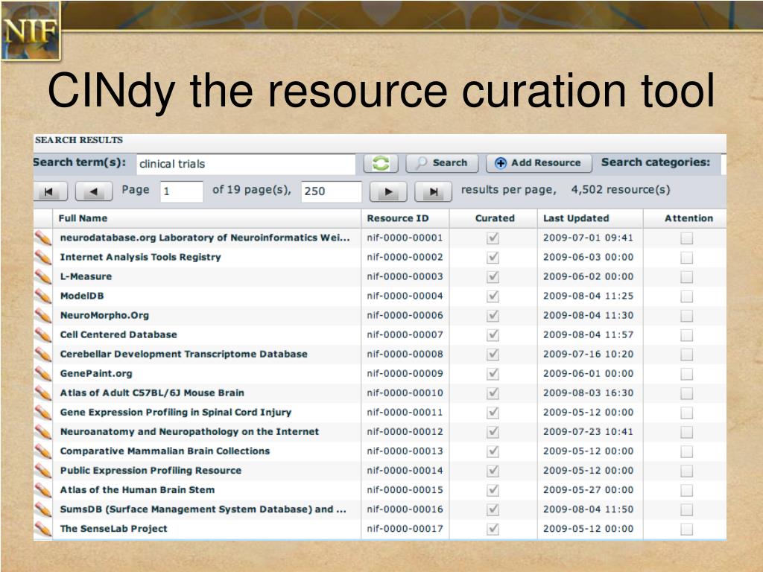Screen dimensions: 763x572
Task: Uncheck Curated for GenePaint.org
Action: pyautogui.click(x=493, y=374)
